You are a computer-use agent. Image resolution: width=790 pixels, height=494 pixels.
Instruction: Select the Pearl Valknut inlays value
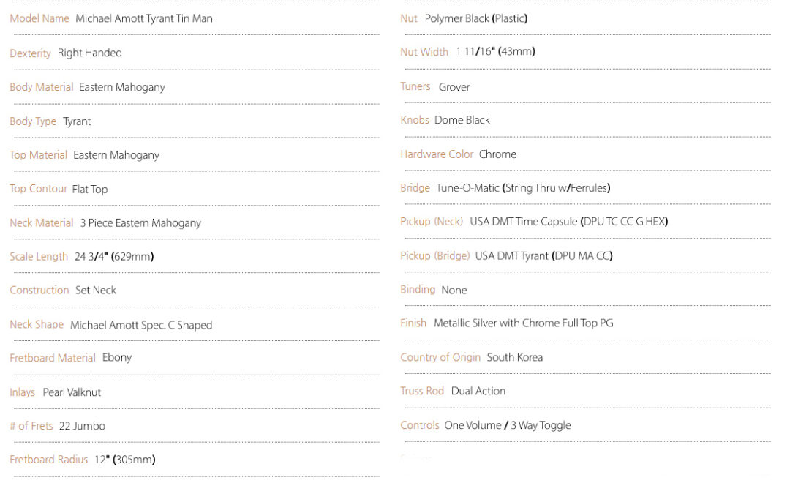(72, 392)
